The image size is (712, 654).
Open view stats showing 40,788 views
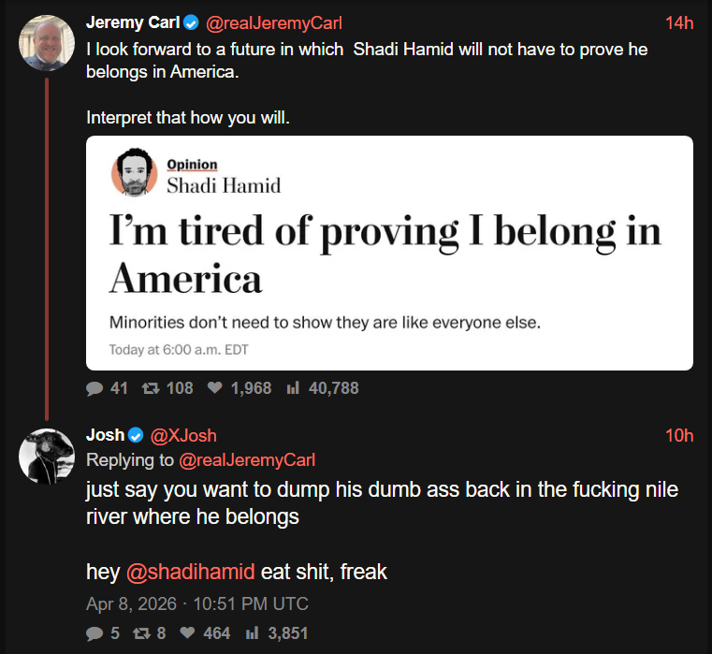pos(292,387)
